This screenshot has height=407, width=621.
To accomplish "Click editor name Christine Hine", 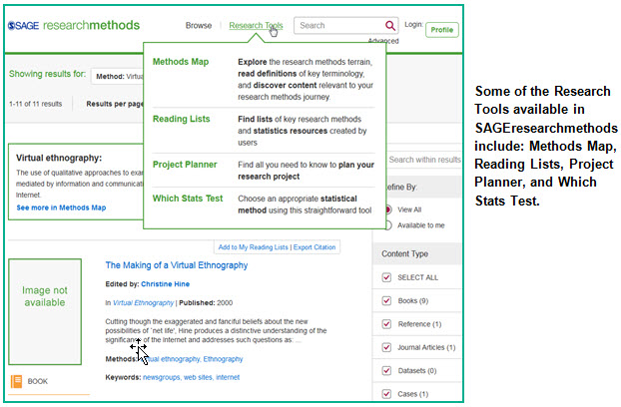I will [165, 284].
